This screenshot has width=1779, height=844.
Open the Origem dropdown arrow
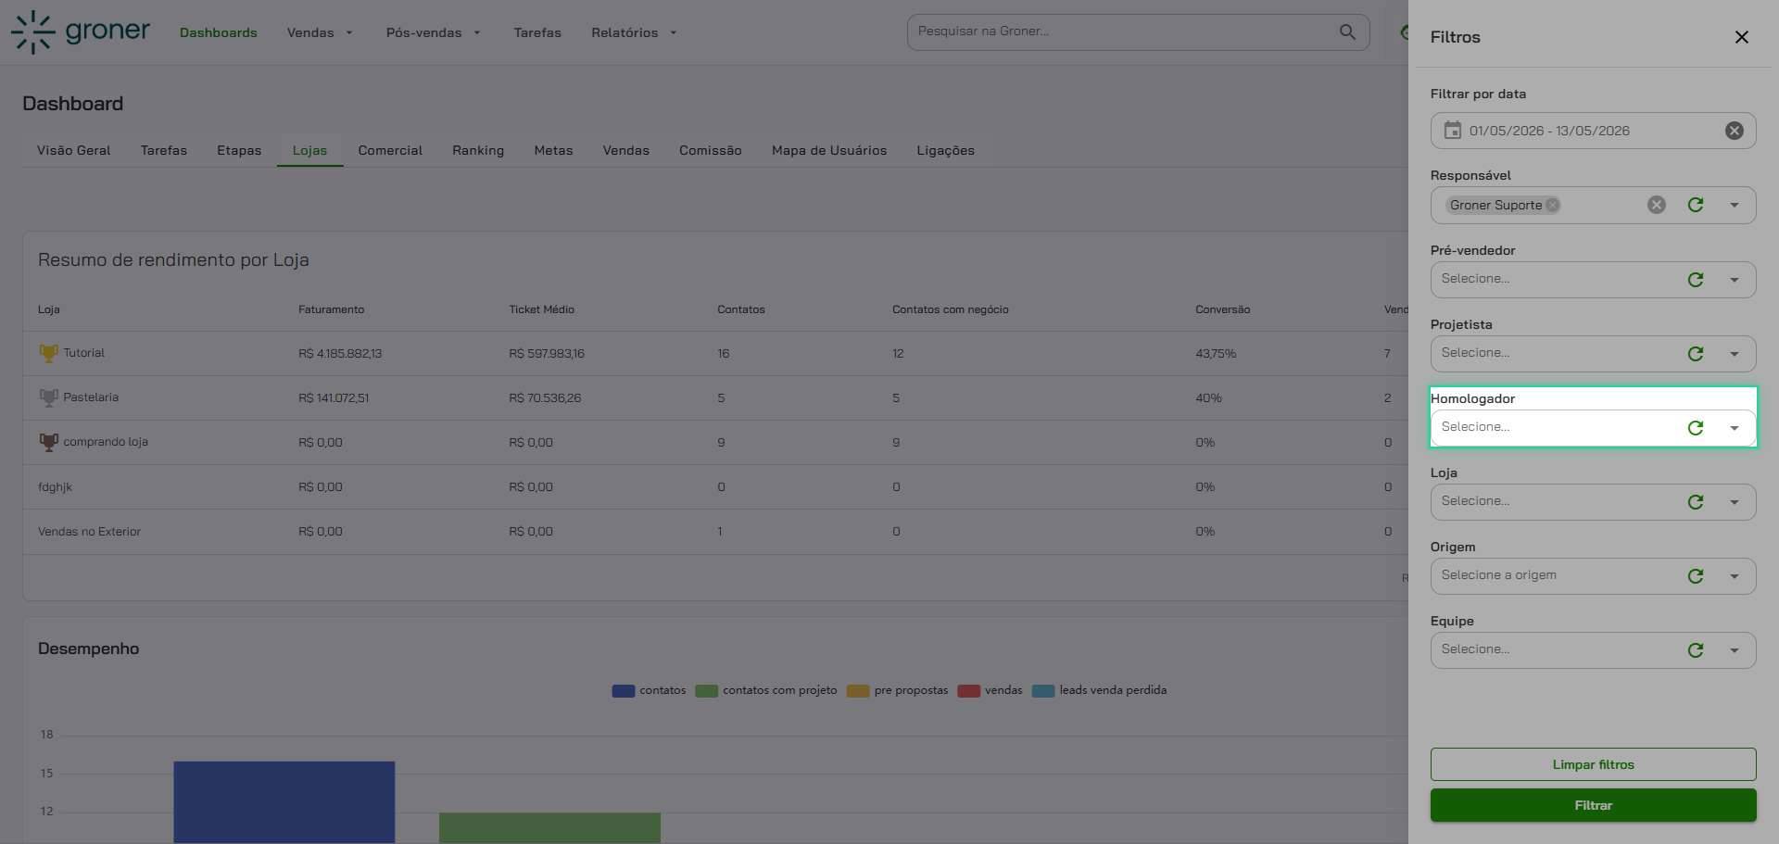(1734, 576)
